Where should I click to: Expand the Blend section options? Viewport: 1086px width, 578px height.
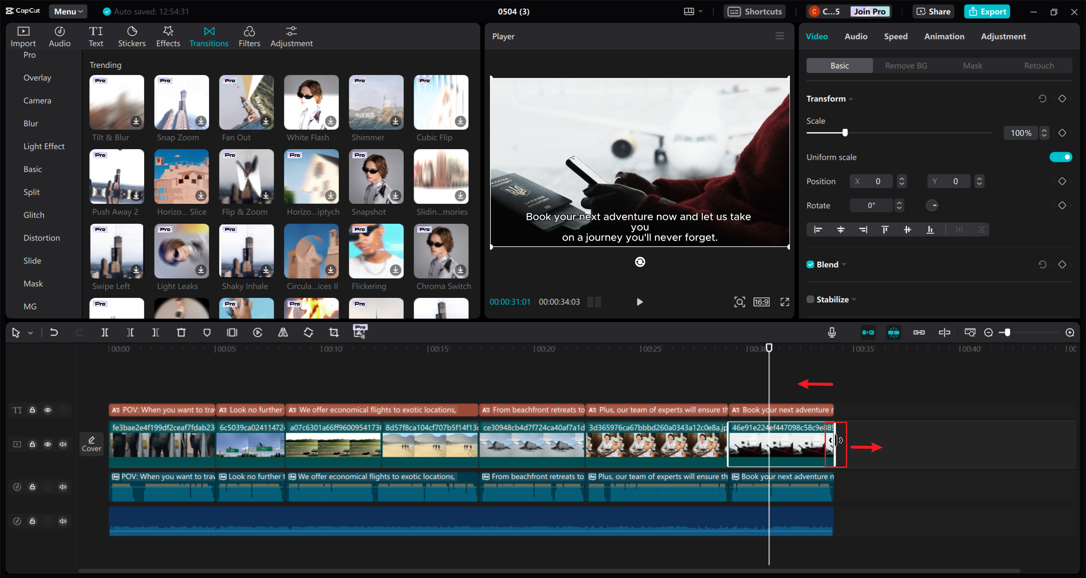coord(843,264)
